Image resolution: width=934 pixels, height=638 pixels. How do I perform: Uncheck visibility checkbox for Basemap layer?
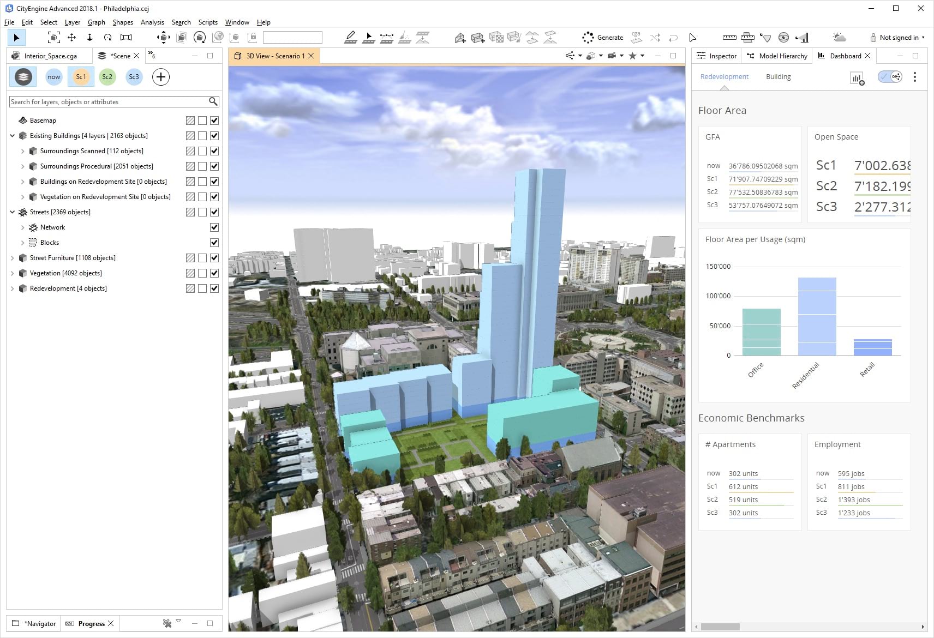coord(214,121)
